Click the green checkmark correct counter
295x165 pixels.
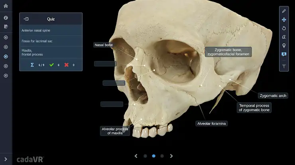[x=51, y=65]
